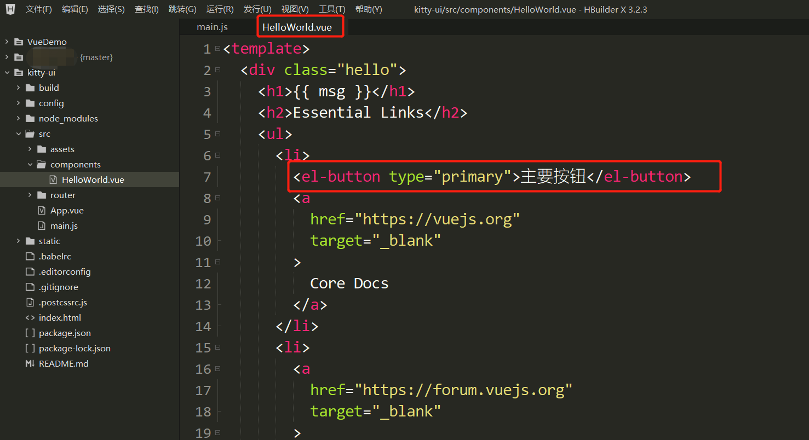Viewport: 809px width, 440px height.
Task: Click the JavaScript icon beside main.js
Action: point(41,225)
